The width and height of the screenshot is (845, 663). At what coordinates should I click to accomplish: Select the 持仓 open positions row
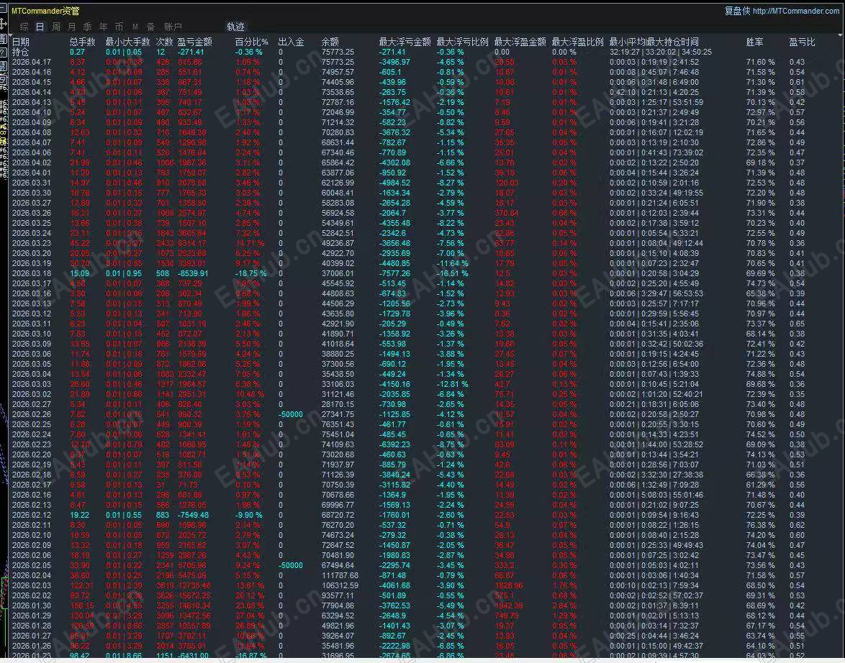pos(20,52)
